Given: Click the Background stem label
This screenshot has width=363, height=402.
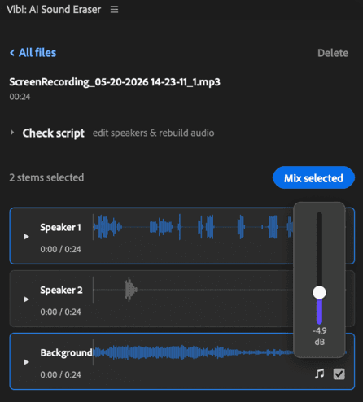Looking at the screenshot, I should (66, 352).
